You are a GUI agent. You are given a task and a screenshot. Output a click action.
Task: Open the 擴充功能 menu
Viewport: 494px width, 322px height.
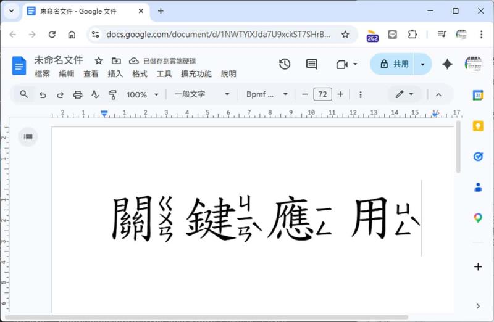[196, 74]
